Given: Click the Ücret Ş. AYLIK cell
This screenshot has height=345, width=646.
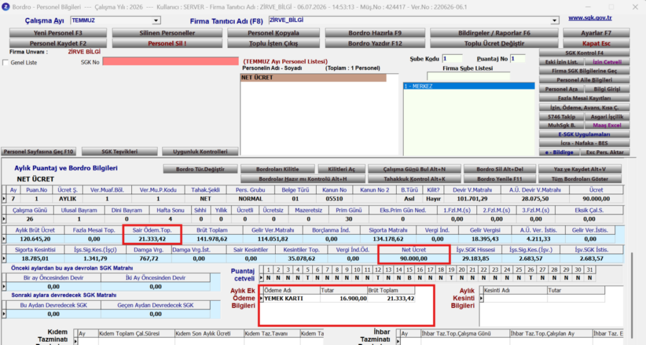Looking at the screenshot, I should click(67, 199).
